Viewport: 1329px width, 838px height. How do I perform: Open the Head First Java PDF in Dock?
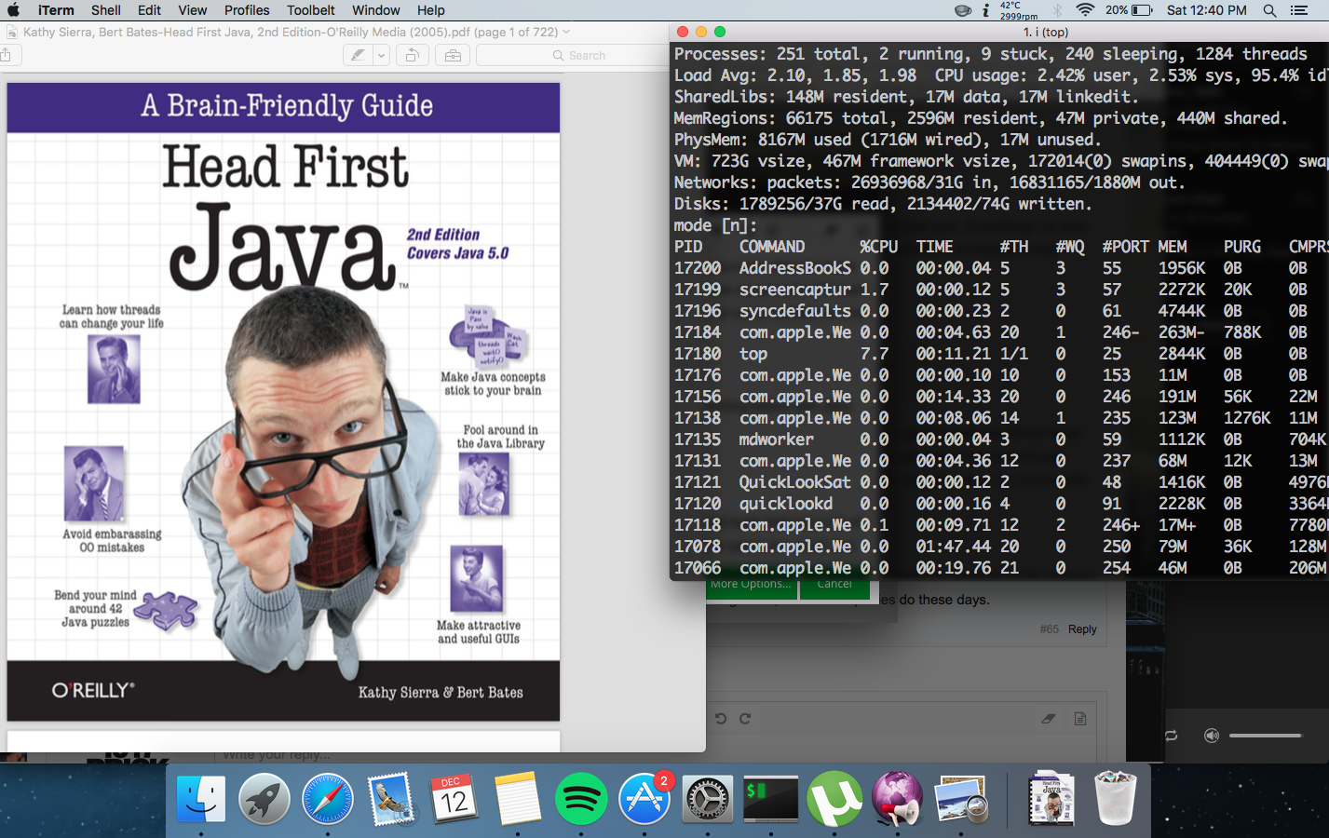(x=1051, y=798)
